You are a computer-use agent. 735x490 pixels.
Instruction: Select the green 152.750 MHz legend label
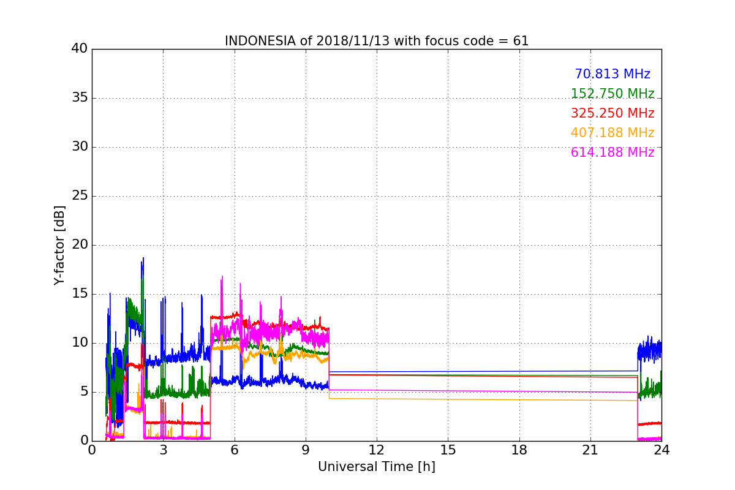[x=612, y=94]
